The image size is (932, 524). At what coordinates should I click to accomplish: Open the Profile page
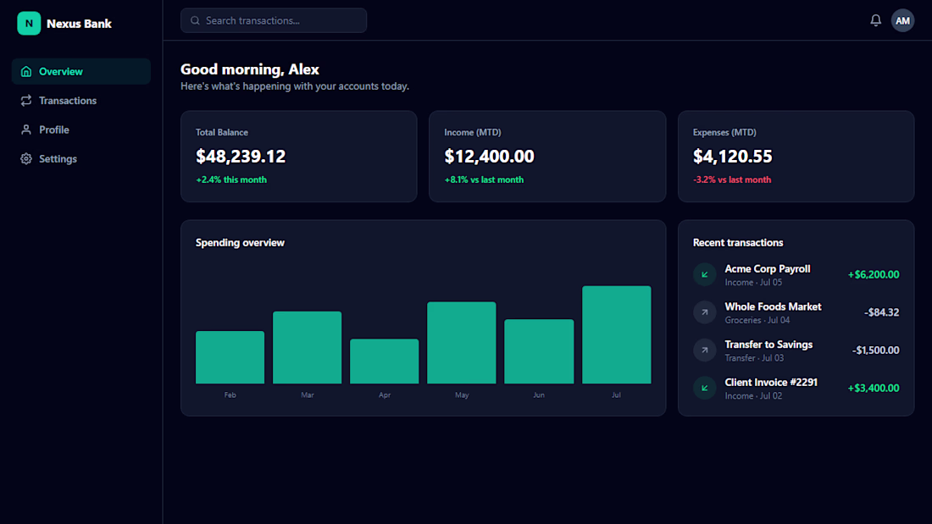click(80, 130)
